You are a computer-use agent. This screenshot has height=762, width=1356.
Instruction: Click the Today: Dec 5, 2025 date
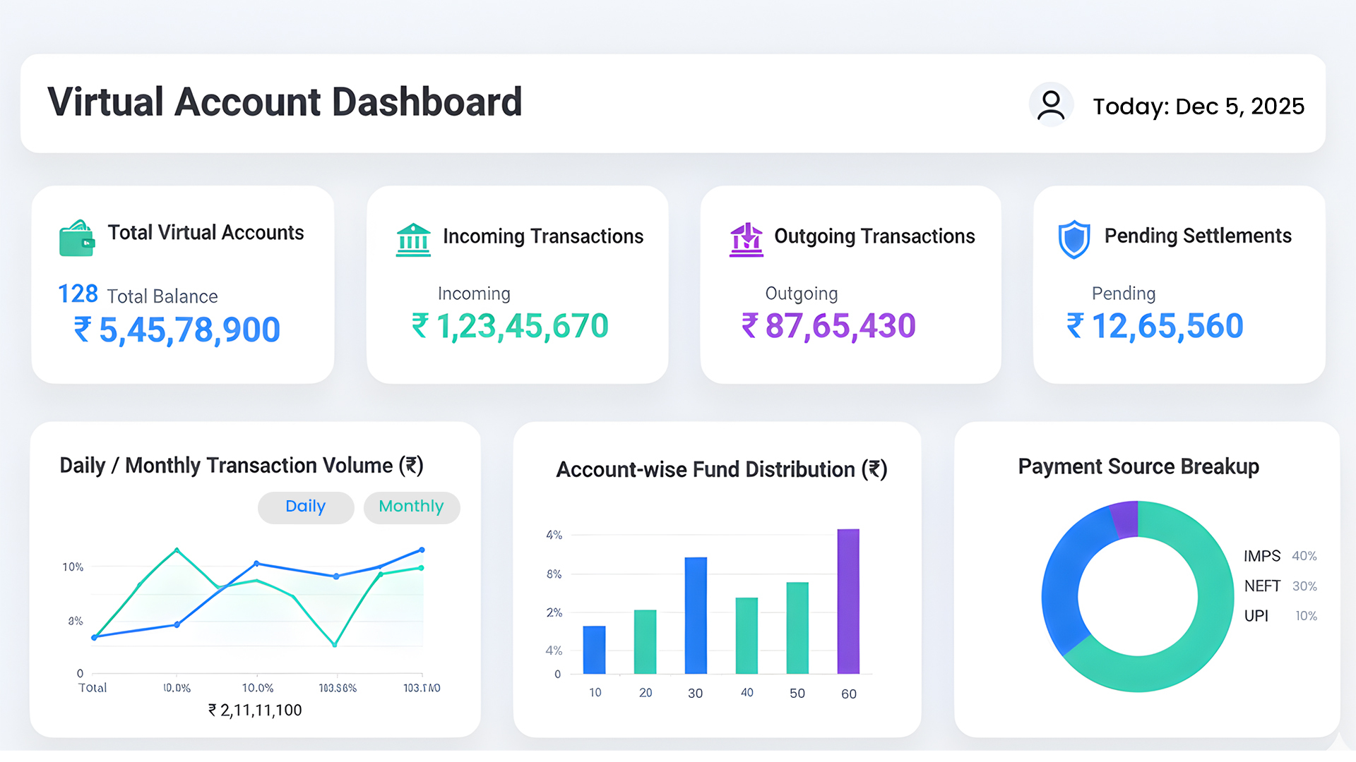1199,106
